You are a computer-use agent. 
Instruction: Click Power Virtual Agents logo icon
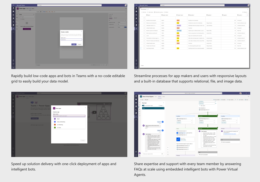(x=141, y=96)
